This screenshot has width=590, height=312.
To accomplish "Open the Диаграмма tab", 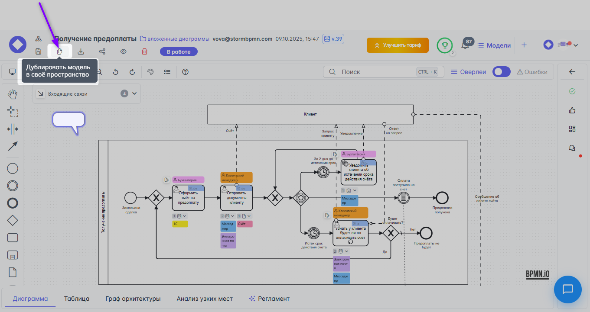I will coord(30,299).
